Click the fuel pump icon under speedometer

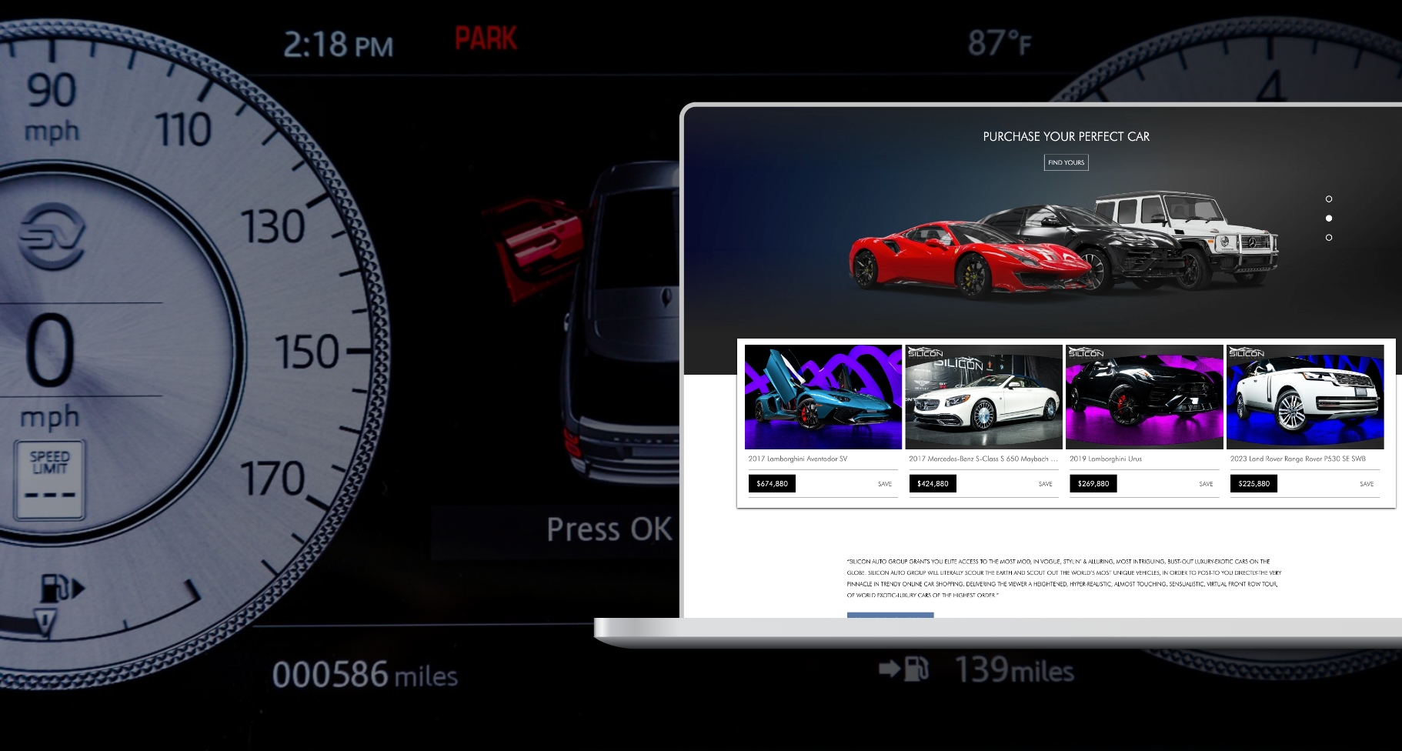(62, 589)
